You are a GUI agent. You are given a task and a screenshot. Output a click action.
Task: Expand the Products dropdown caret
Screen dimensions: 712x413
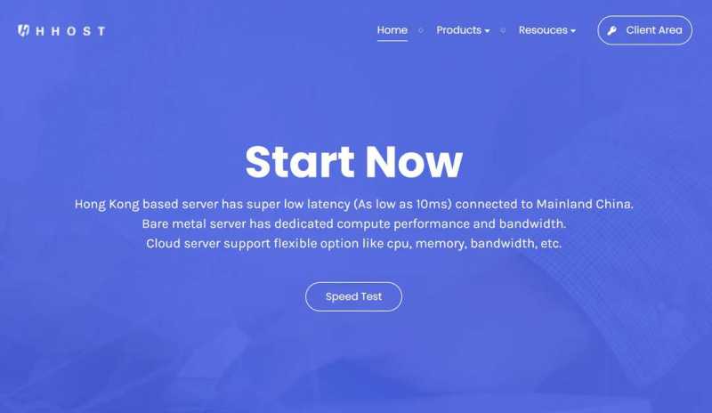coord(487,31)
